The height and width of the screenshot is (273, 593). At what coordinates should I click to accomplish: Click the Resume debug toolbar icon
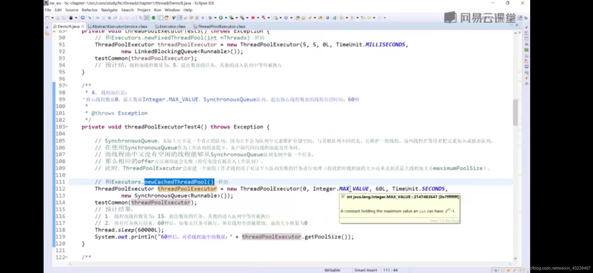pyautogui.click(x=98, y=18)
